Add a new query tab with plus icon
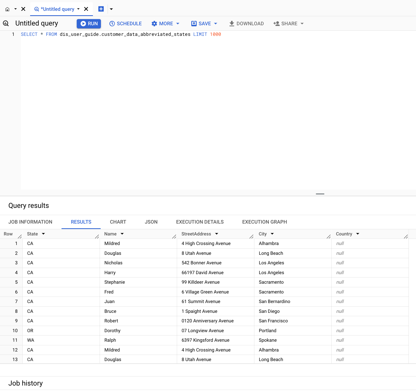Image resolution: width=416 pixels, height=392 pixels. [101, 9]
